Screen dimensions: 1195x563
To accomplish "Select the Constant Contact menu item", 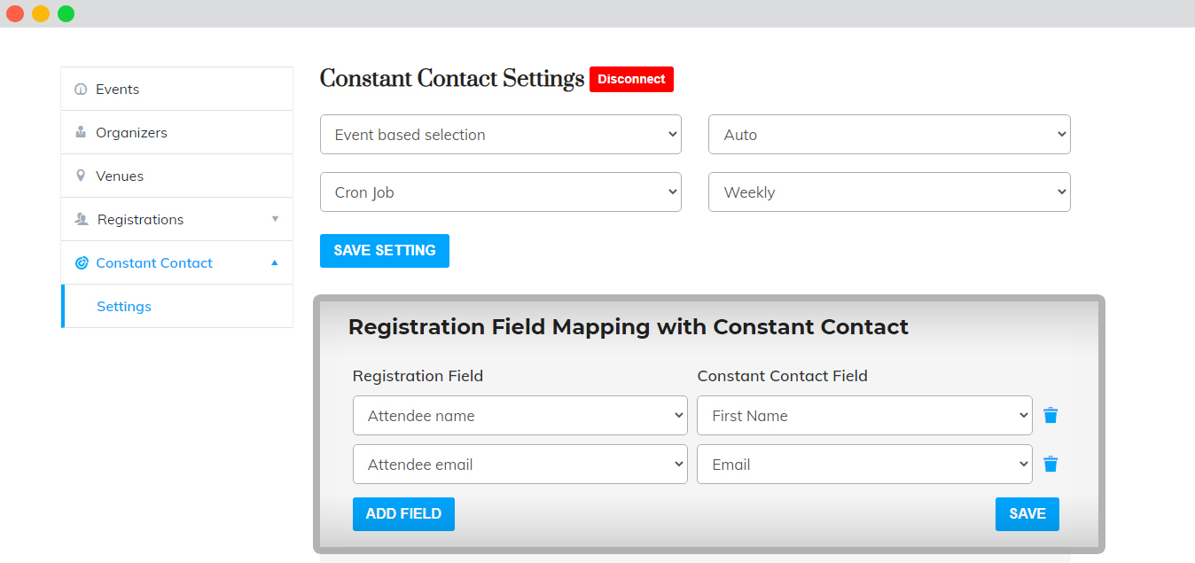I will pos(176,262).
